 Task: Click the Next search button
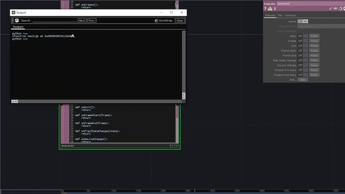[x=82, y=20]
